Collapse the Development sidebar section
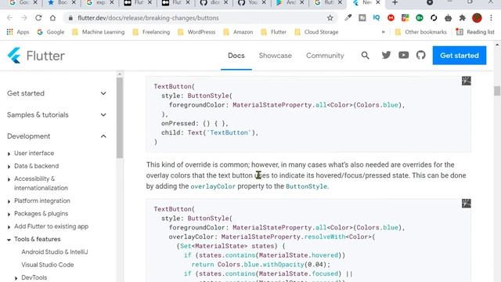Viewport: 501px width, 282px height. (103, 136)
